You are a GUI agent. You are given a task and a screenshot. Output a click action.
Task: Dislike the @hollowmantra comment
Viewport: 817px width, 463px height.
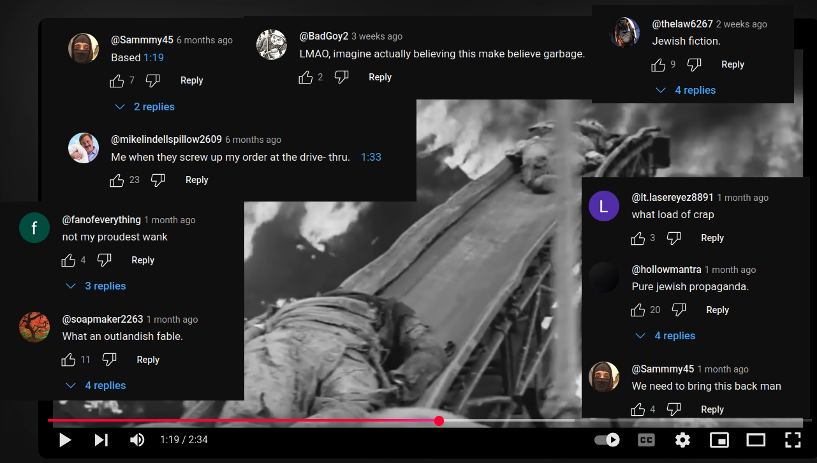click(x=679, y=311)
